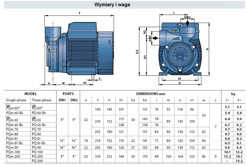Click the 3~ weight column header
247x166 pixels.
pyautogui.click(x=239, y=100)
